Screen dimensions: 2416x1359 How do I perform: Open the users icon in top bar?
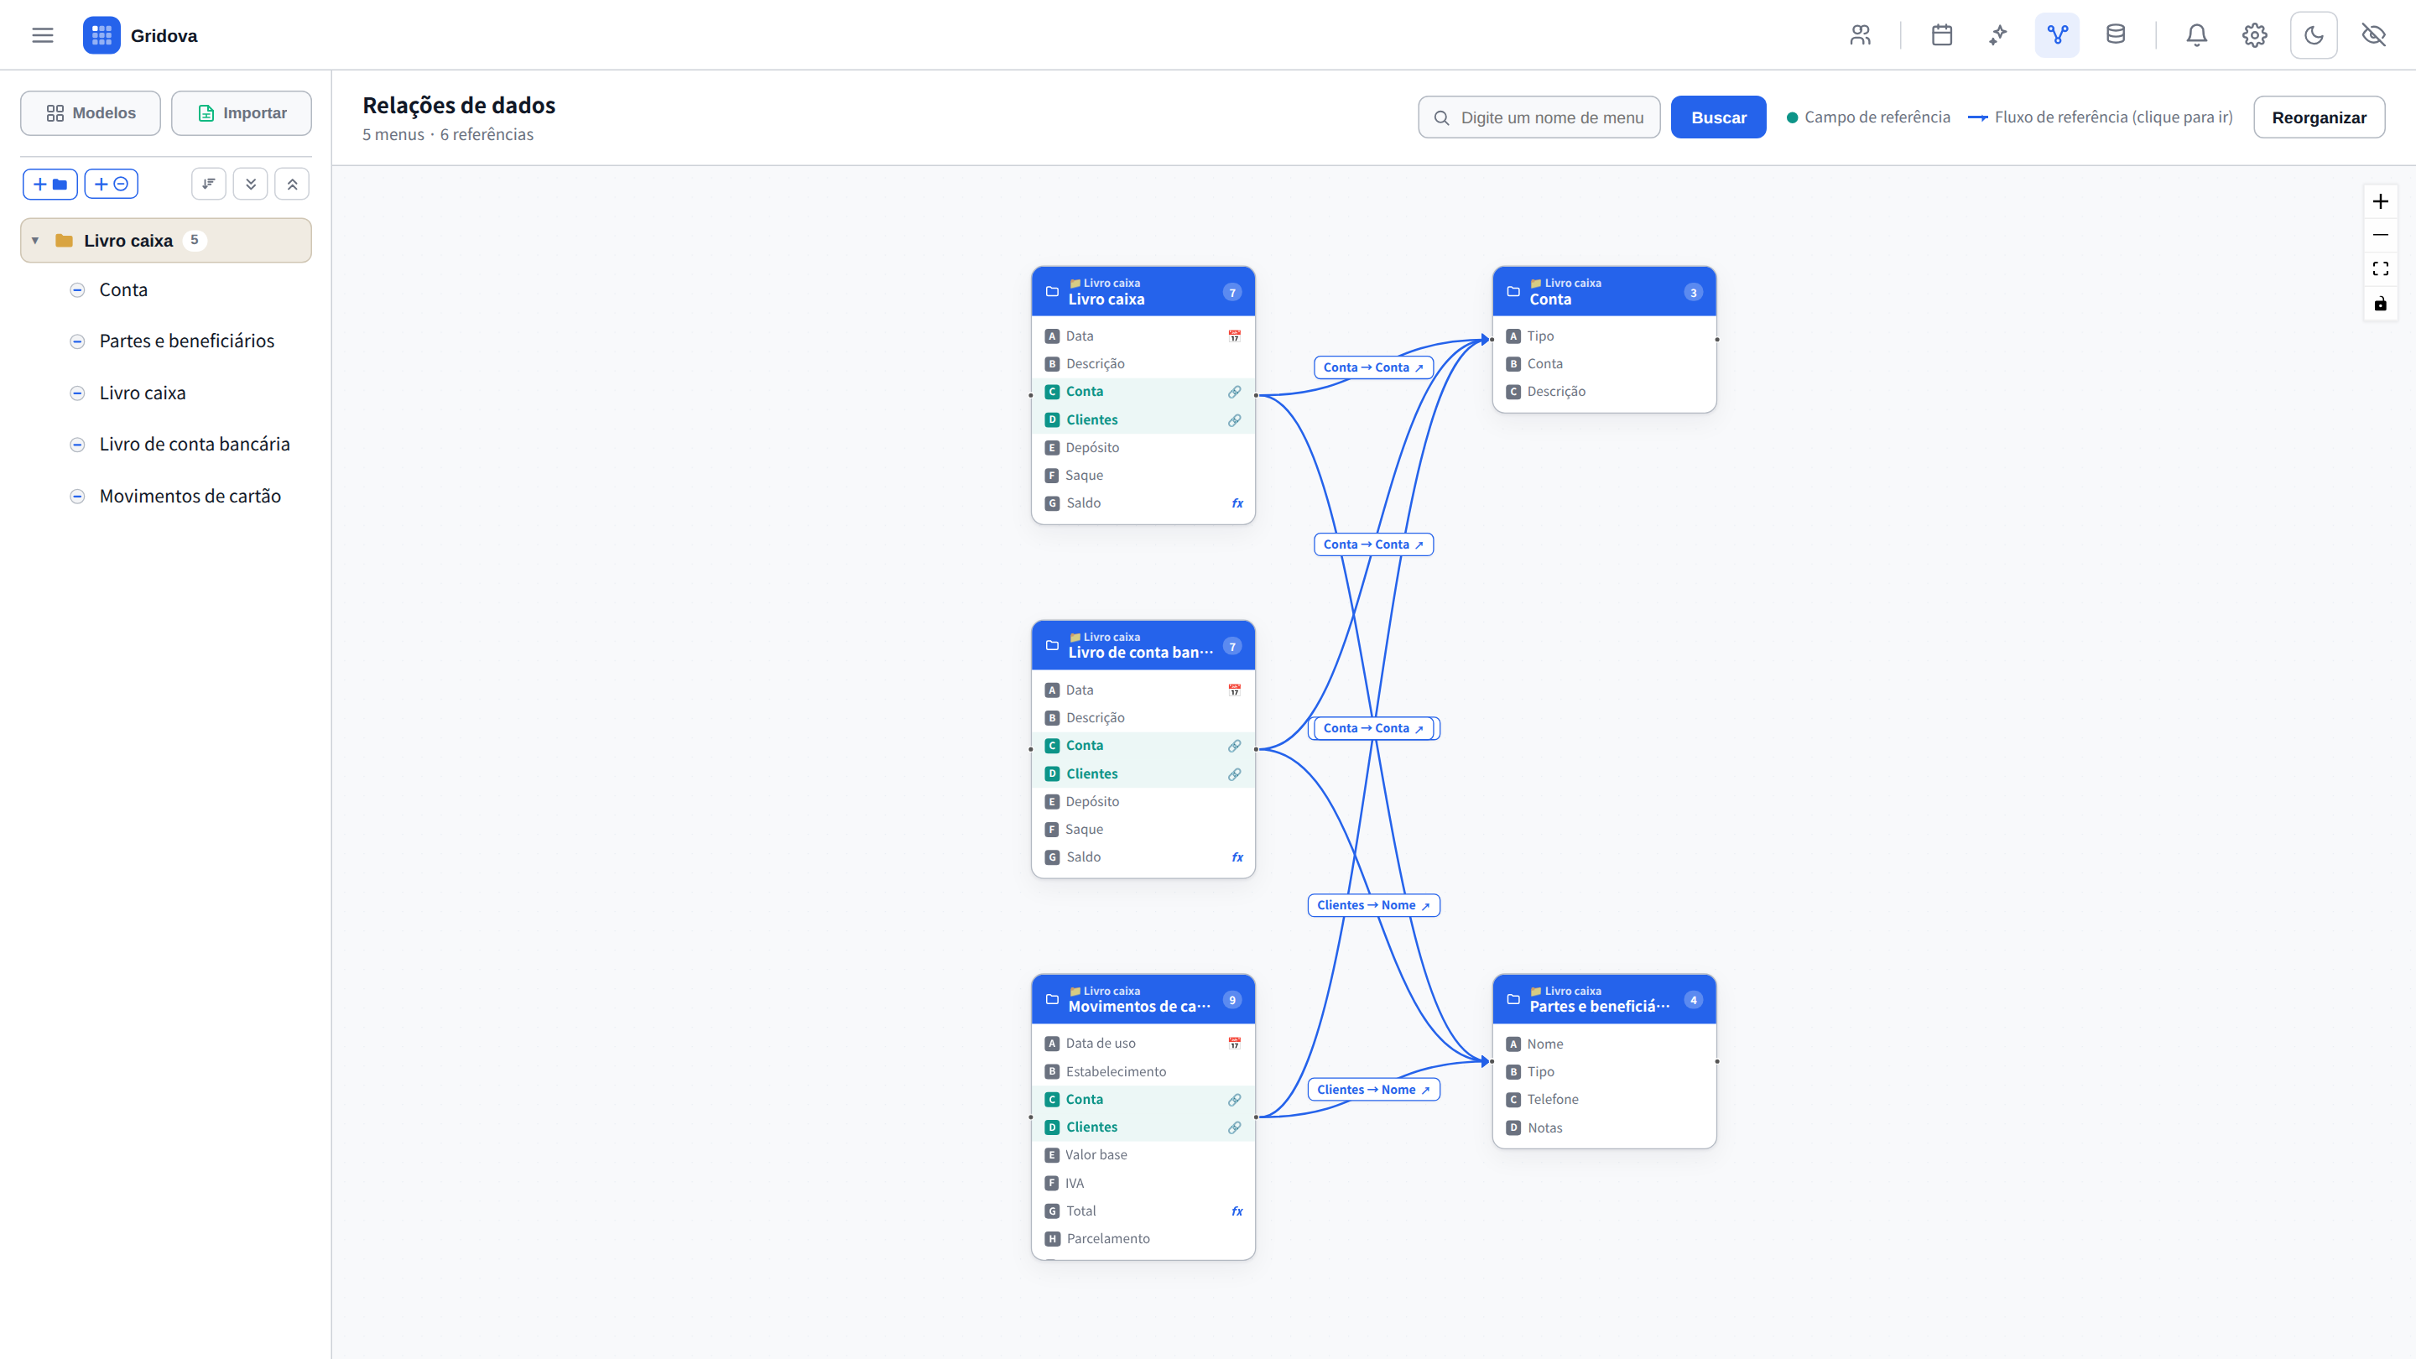[1860, 34]
